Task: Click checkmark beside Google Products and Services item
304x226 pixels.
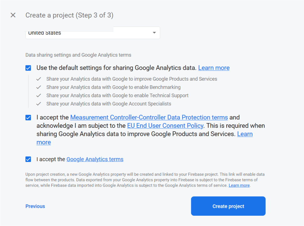Action: [39, 79]
